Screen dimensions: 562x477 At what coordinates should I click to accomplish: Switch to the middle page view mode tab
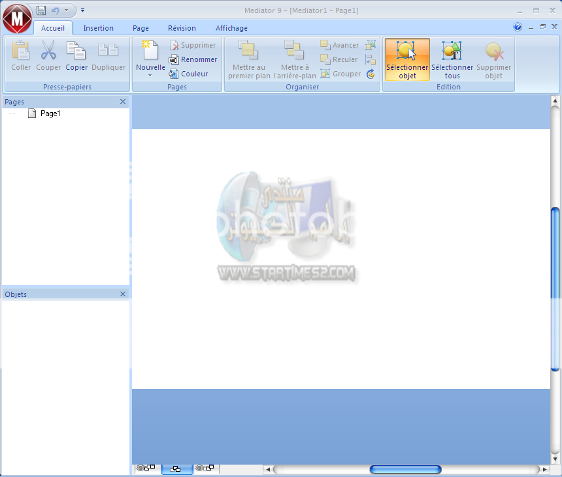177,468
